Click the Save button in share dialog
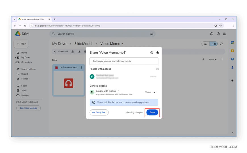247x153 pixels. [152, 112]
